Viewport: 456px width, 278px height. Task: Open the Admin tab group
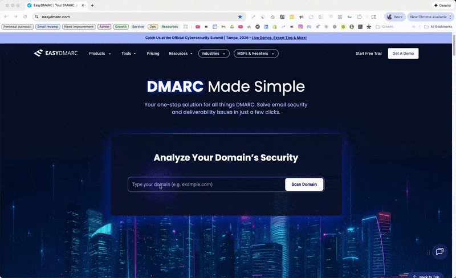(x=104, y=27)
